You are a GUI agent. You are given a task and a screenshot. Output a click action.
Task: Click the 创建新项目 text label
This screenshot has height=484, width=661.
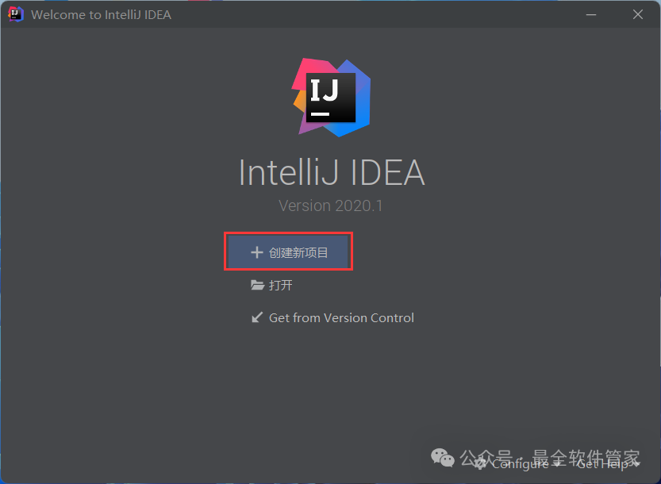tap(298, 252)
